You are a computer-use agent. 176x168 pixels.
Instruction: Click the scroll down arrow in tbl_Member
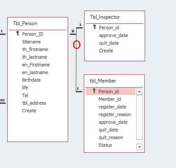pos(139,147)
